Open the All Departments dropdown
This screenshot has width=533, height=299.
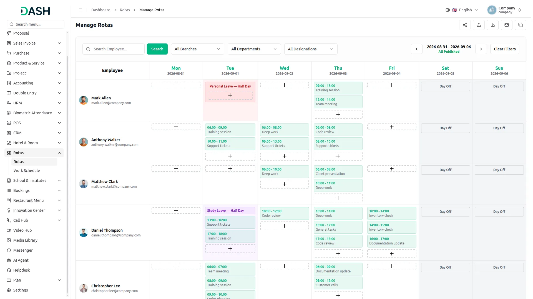254,49
